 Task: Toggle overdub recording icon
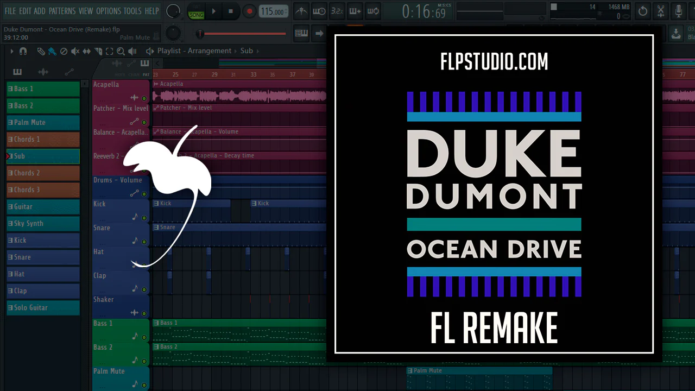click(355, 11)
